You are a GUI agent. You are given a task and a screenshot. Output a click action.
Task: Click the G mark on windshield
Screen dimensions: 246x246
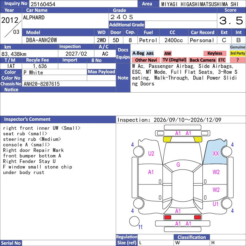coord(178,165)
